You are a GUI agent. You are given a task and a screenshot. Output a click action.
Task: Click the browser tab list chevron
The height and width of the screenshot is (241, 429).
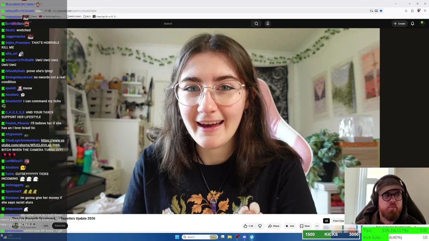pos(396,4)
